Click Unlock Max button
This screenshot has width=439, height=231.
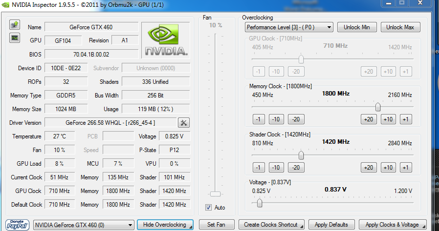point(400,27)
